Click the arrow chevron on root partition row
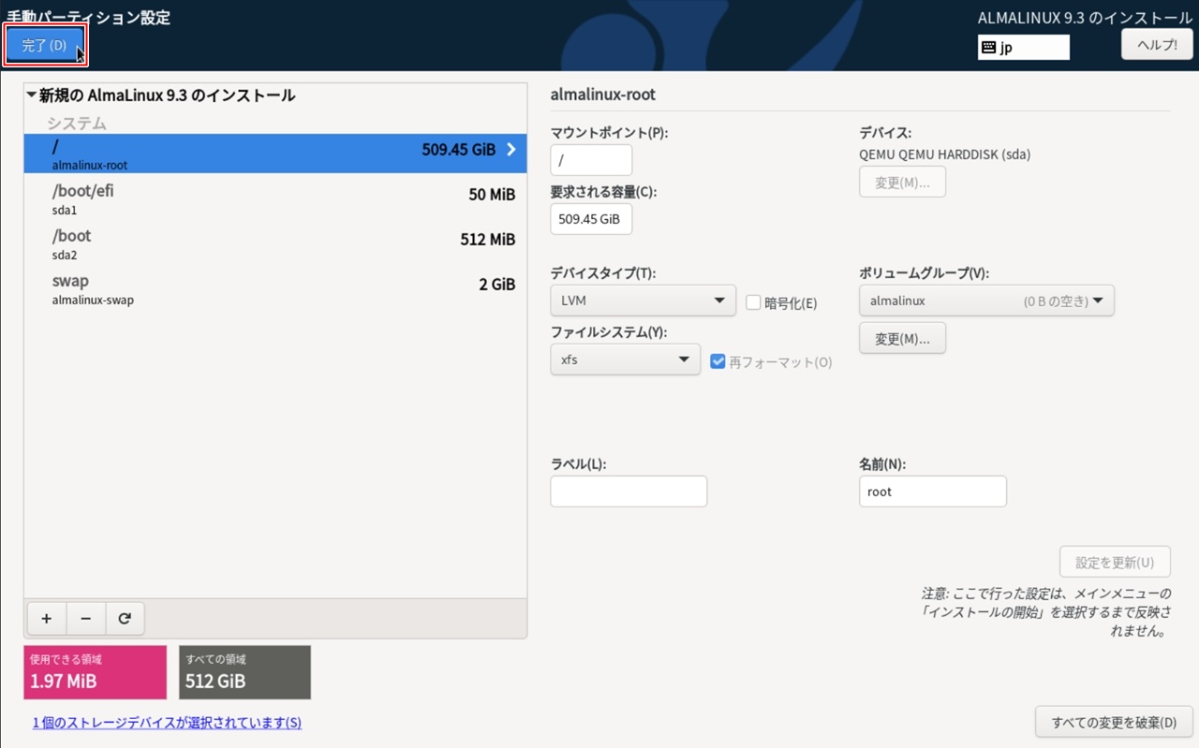 [x=511, y=150]
